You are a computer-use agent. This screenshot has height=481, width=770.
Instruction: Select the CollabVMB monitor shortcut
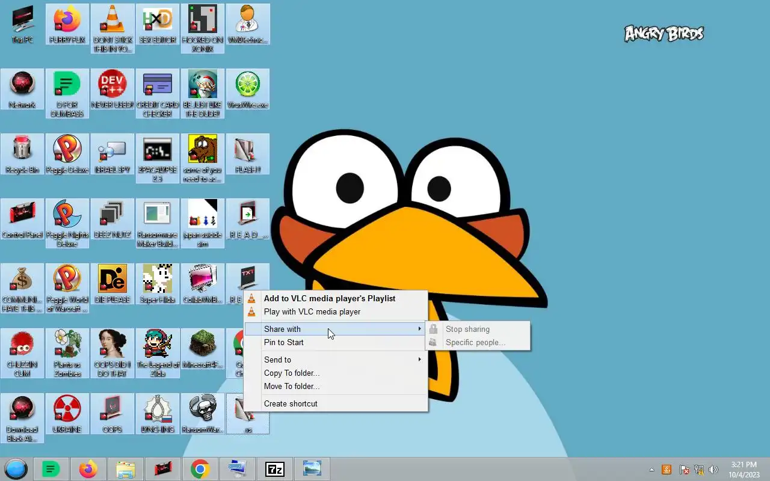203,284
